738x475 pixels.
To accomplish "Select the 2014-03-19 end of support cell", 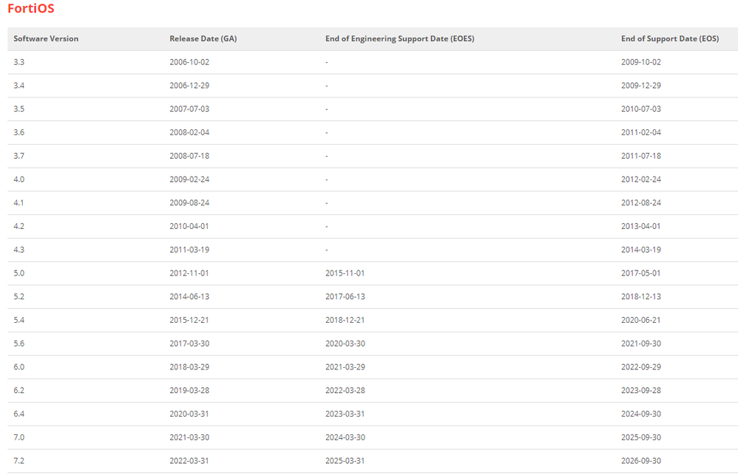I will [x=641, y=250].
